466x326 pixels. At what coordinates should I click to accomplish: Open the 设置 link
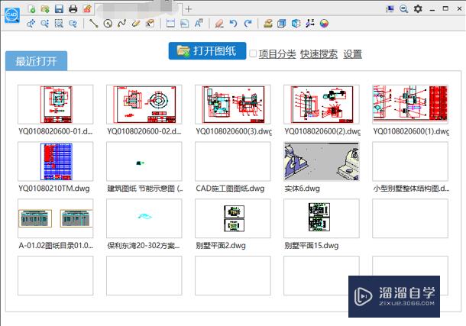tap(352, 54)
